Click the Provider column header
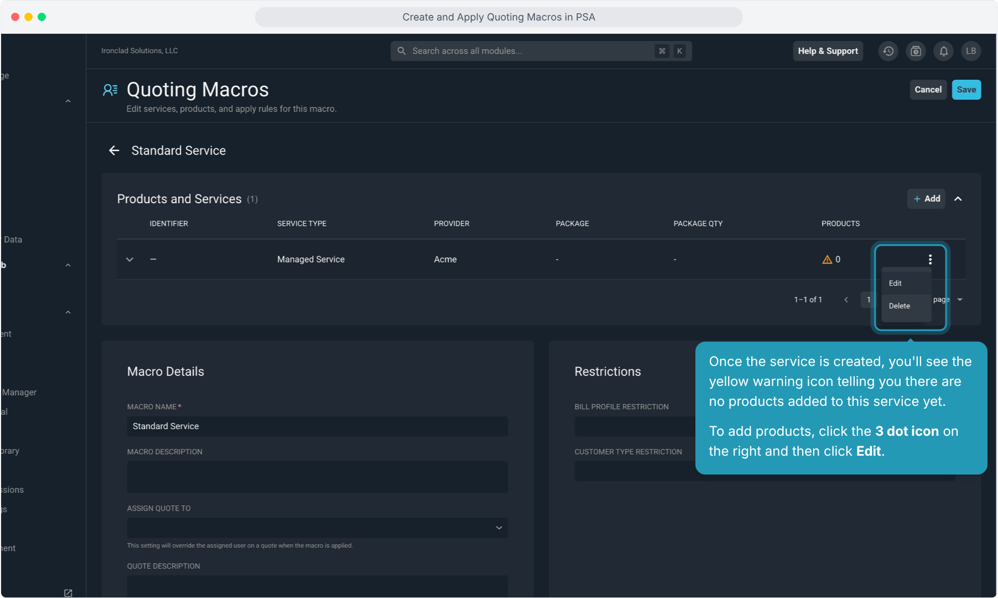 [451, 224]
